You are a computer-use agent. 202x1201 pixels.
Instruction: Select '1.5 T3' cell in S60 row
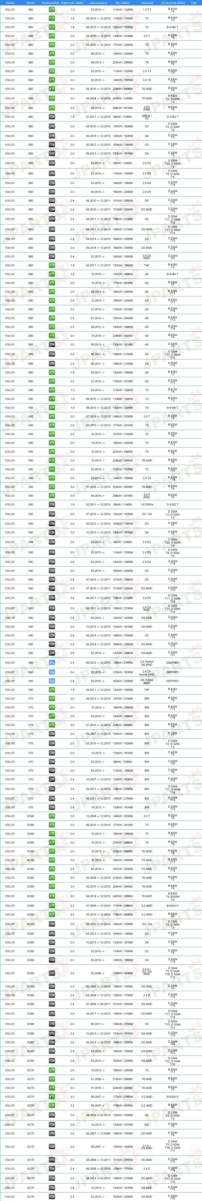coord(147,9)
